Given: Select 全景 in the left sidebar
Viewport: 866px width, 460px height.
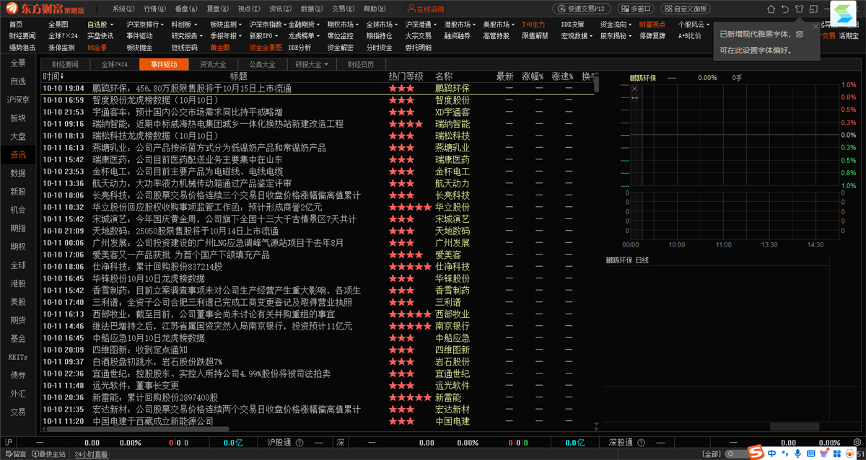Looking at the screenshot, I should [18, 63].
